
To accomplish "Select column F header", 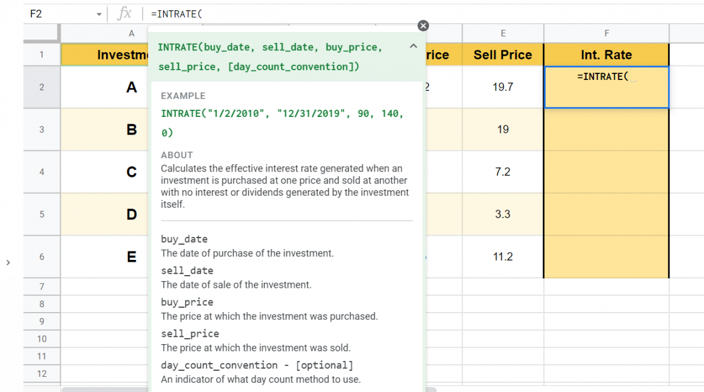I will pos(606,33).
